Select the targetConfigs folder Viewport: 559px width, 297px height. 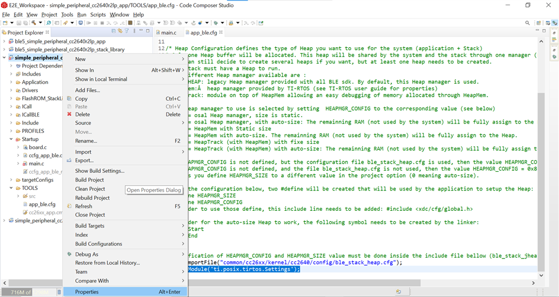(37, 180)
